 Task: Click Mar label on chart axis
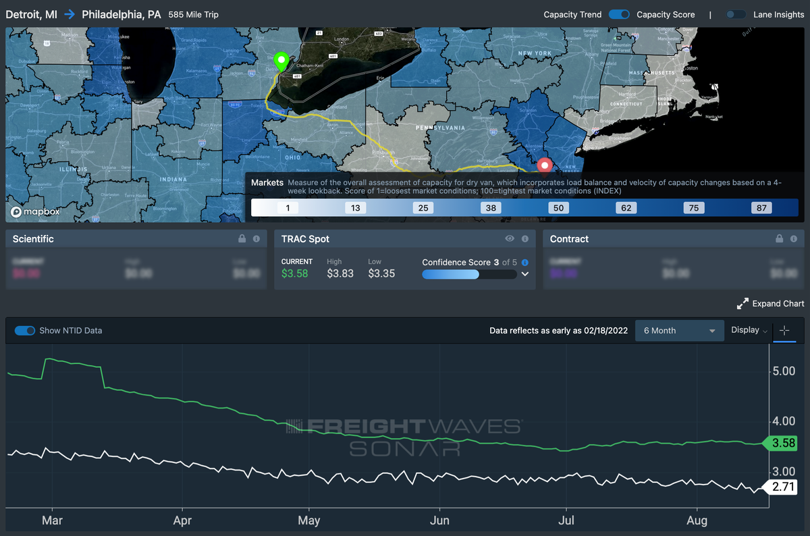click(x=52, y=520)
